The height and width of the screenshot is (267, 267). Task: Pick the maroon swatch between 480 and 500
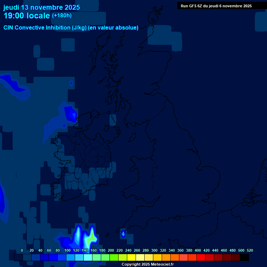pos(235,257)
